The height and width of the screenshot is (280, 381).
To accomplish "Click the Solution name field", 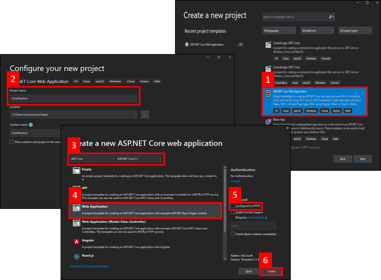I will (36, 133).
